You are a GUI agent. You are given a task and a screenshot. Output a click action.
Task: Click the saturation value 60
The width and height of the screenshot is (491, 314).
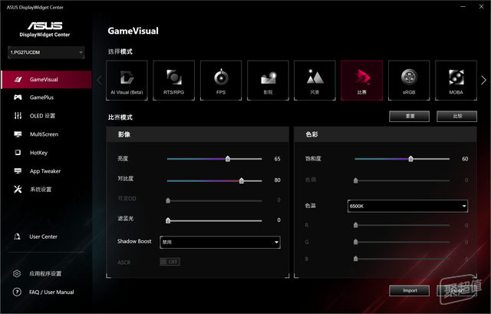(x=465, y=159)
